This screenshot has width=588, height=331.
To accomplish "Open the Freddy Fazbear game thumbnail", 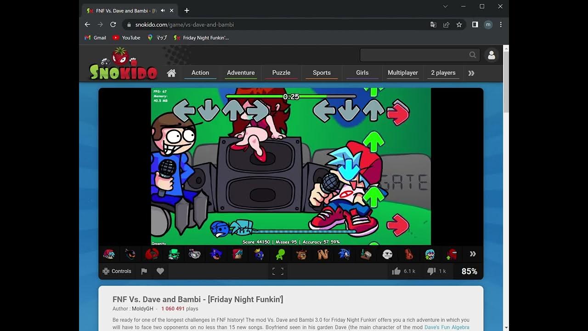I will 302,254.
